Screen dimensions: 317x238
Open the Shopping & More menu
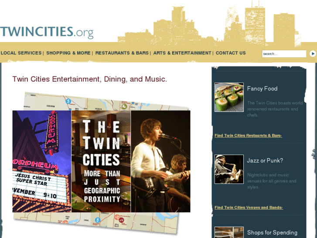tap(68, 53)
